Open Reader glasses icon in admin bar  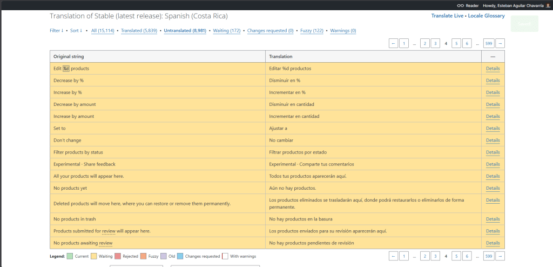point(460,5)
